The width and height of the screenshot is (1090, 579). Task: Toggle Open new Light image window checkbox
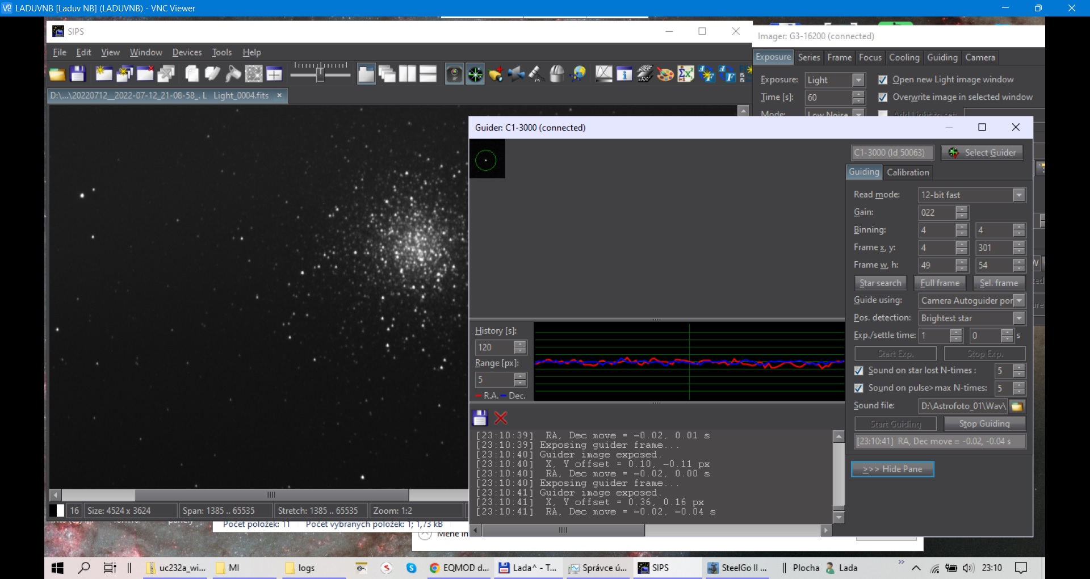[x=883, y=79]
